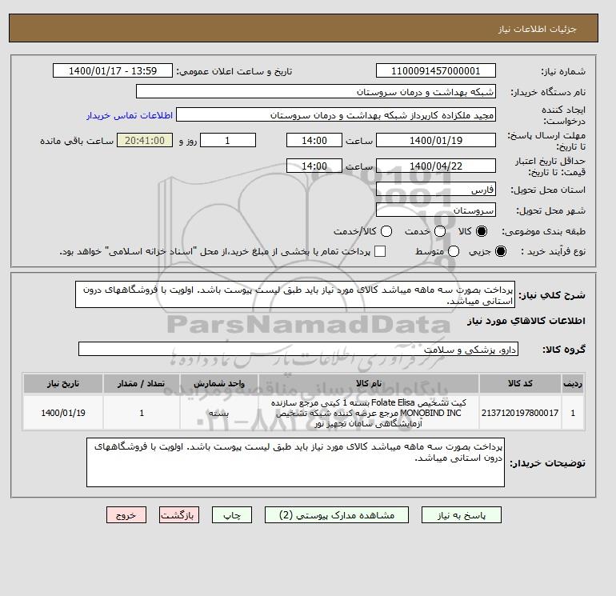The height and width of the screenshot is (596, 616).
Task: Select the کالا/خدمت radio button
Action: [386, 231]
